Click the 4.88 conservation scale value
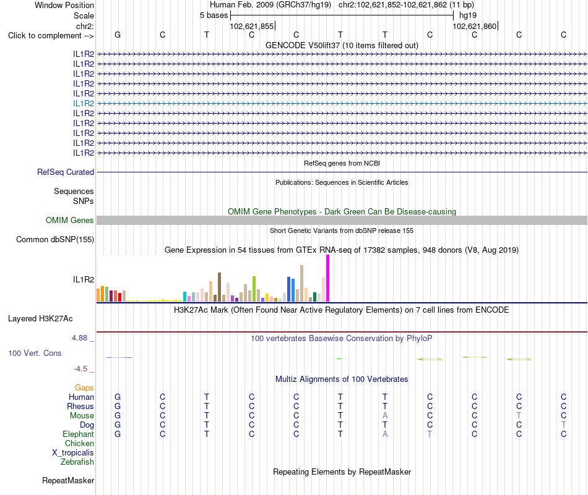Viewport: 588px width, 495px height. pyautogui.click(x=79, y=338)
